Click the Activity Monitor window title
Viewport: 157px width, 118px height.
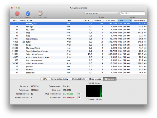coord(78,8)
